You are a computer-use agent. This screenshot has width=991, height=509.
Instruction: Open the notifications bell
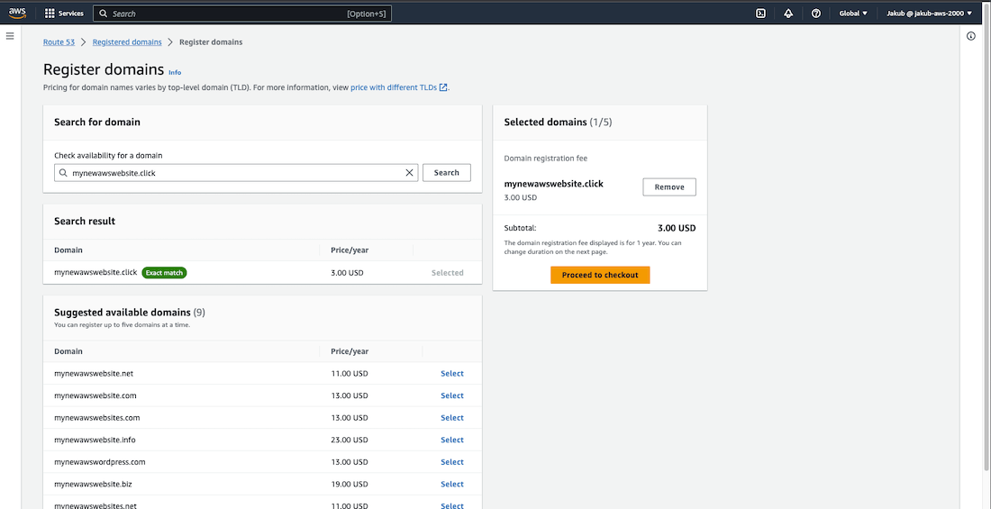coord(788,14)
